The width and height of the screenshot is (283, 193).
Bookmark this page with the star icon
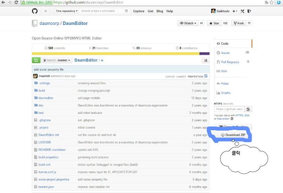pos(272,2)
